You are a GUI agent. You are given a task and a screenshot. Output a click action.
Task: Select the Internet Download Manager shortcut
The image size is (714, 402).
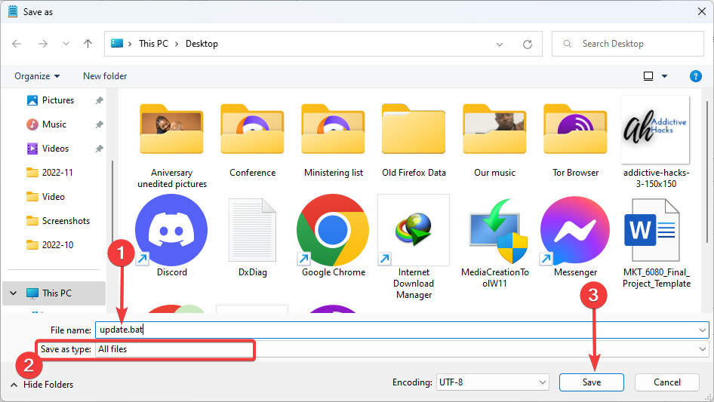coord(414,247)
